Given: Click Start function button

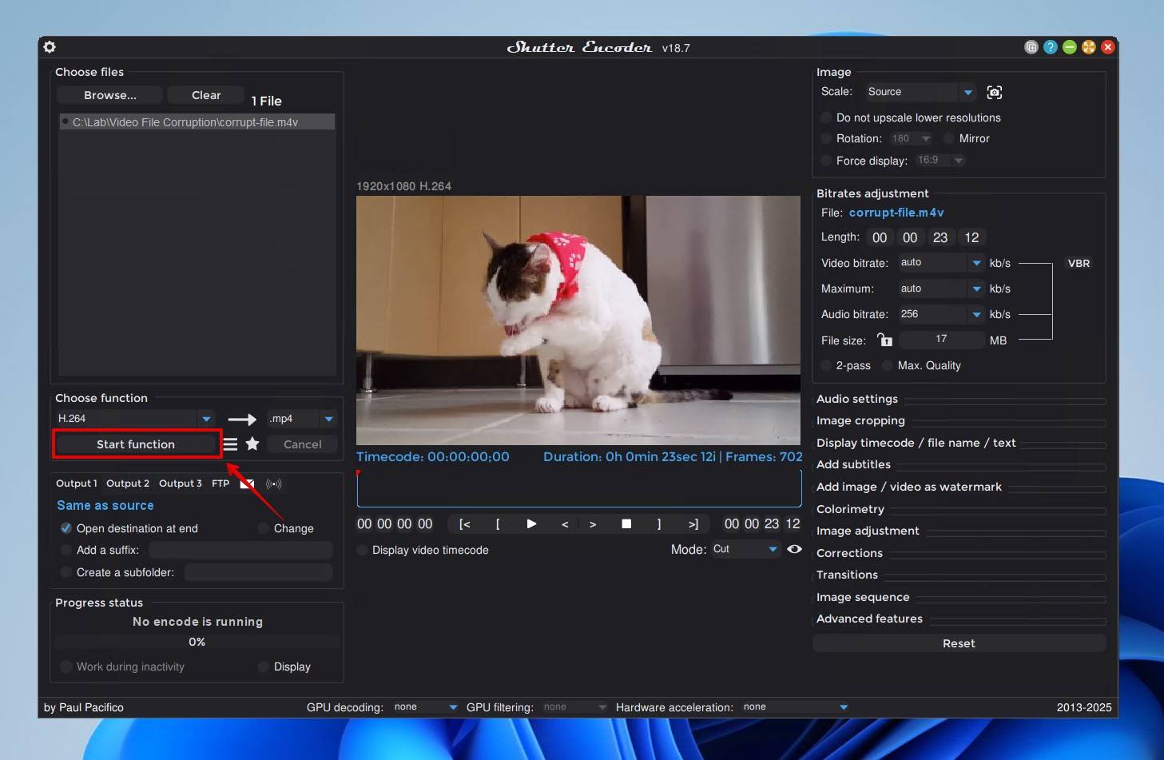Looking at the screenshot, I should click(136, 444).
